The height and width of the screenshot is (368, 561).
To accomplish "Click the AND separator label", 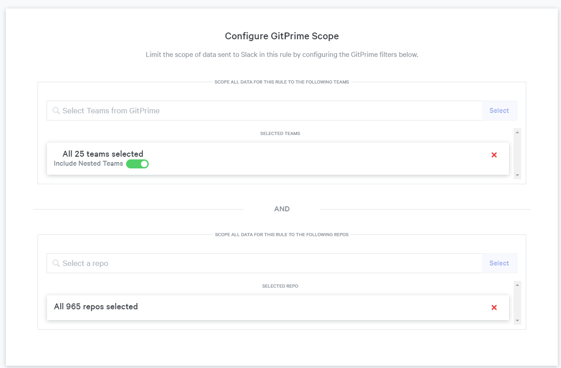I will click(282, 209).
